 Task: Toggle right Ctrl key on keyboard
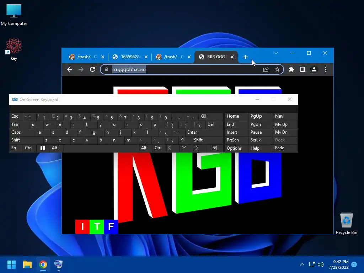[x=159, y=148]
